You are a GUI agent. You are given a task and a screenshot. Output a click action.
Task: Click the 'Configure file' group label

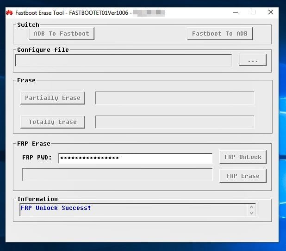43,50
